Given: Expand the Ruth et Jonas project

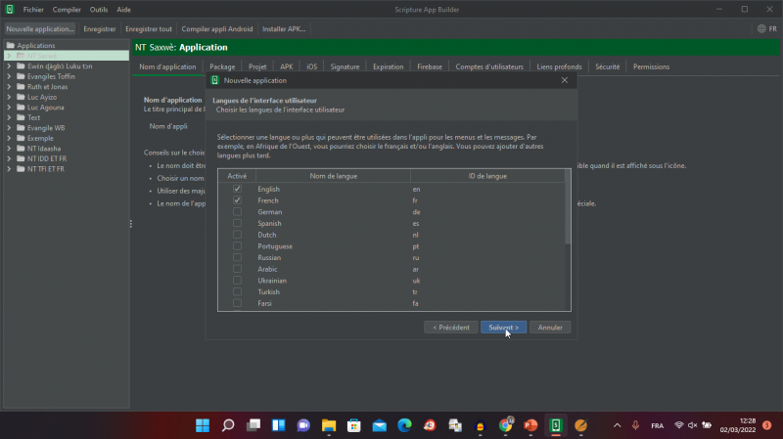Looking at the screenshot, I should point(9,87).
